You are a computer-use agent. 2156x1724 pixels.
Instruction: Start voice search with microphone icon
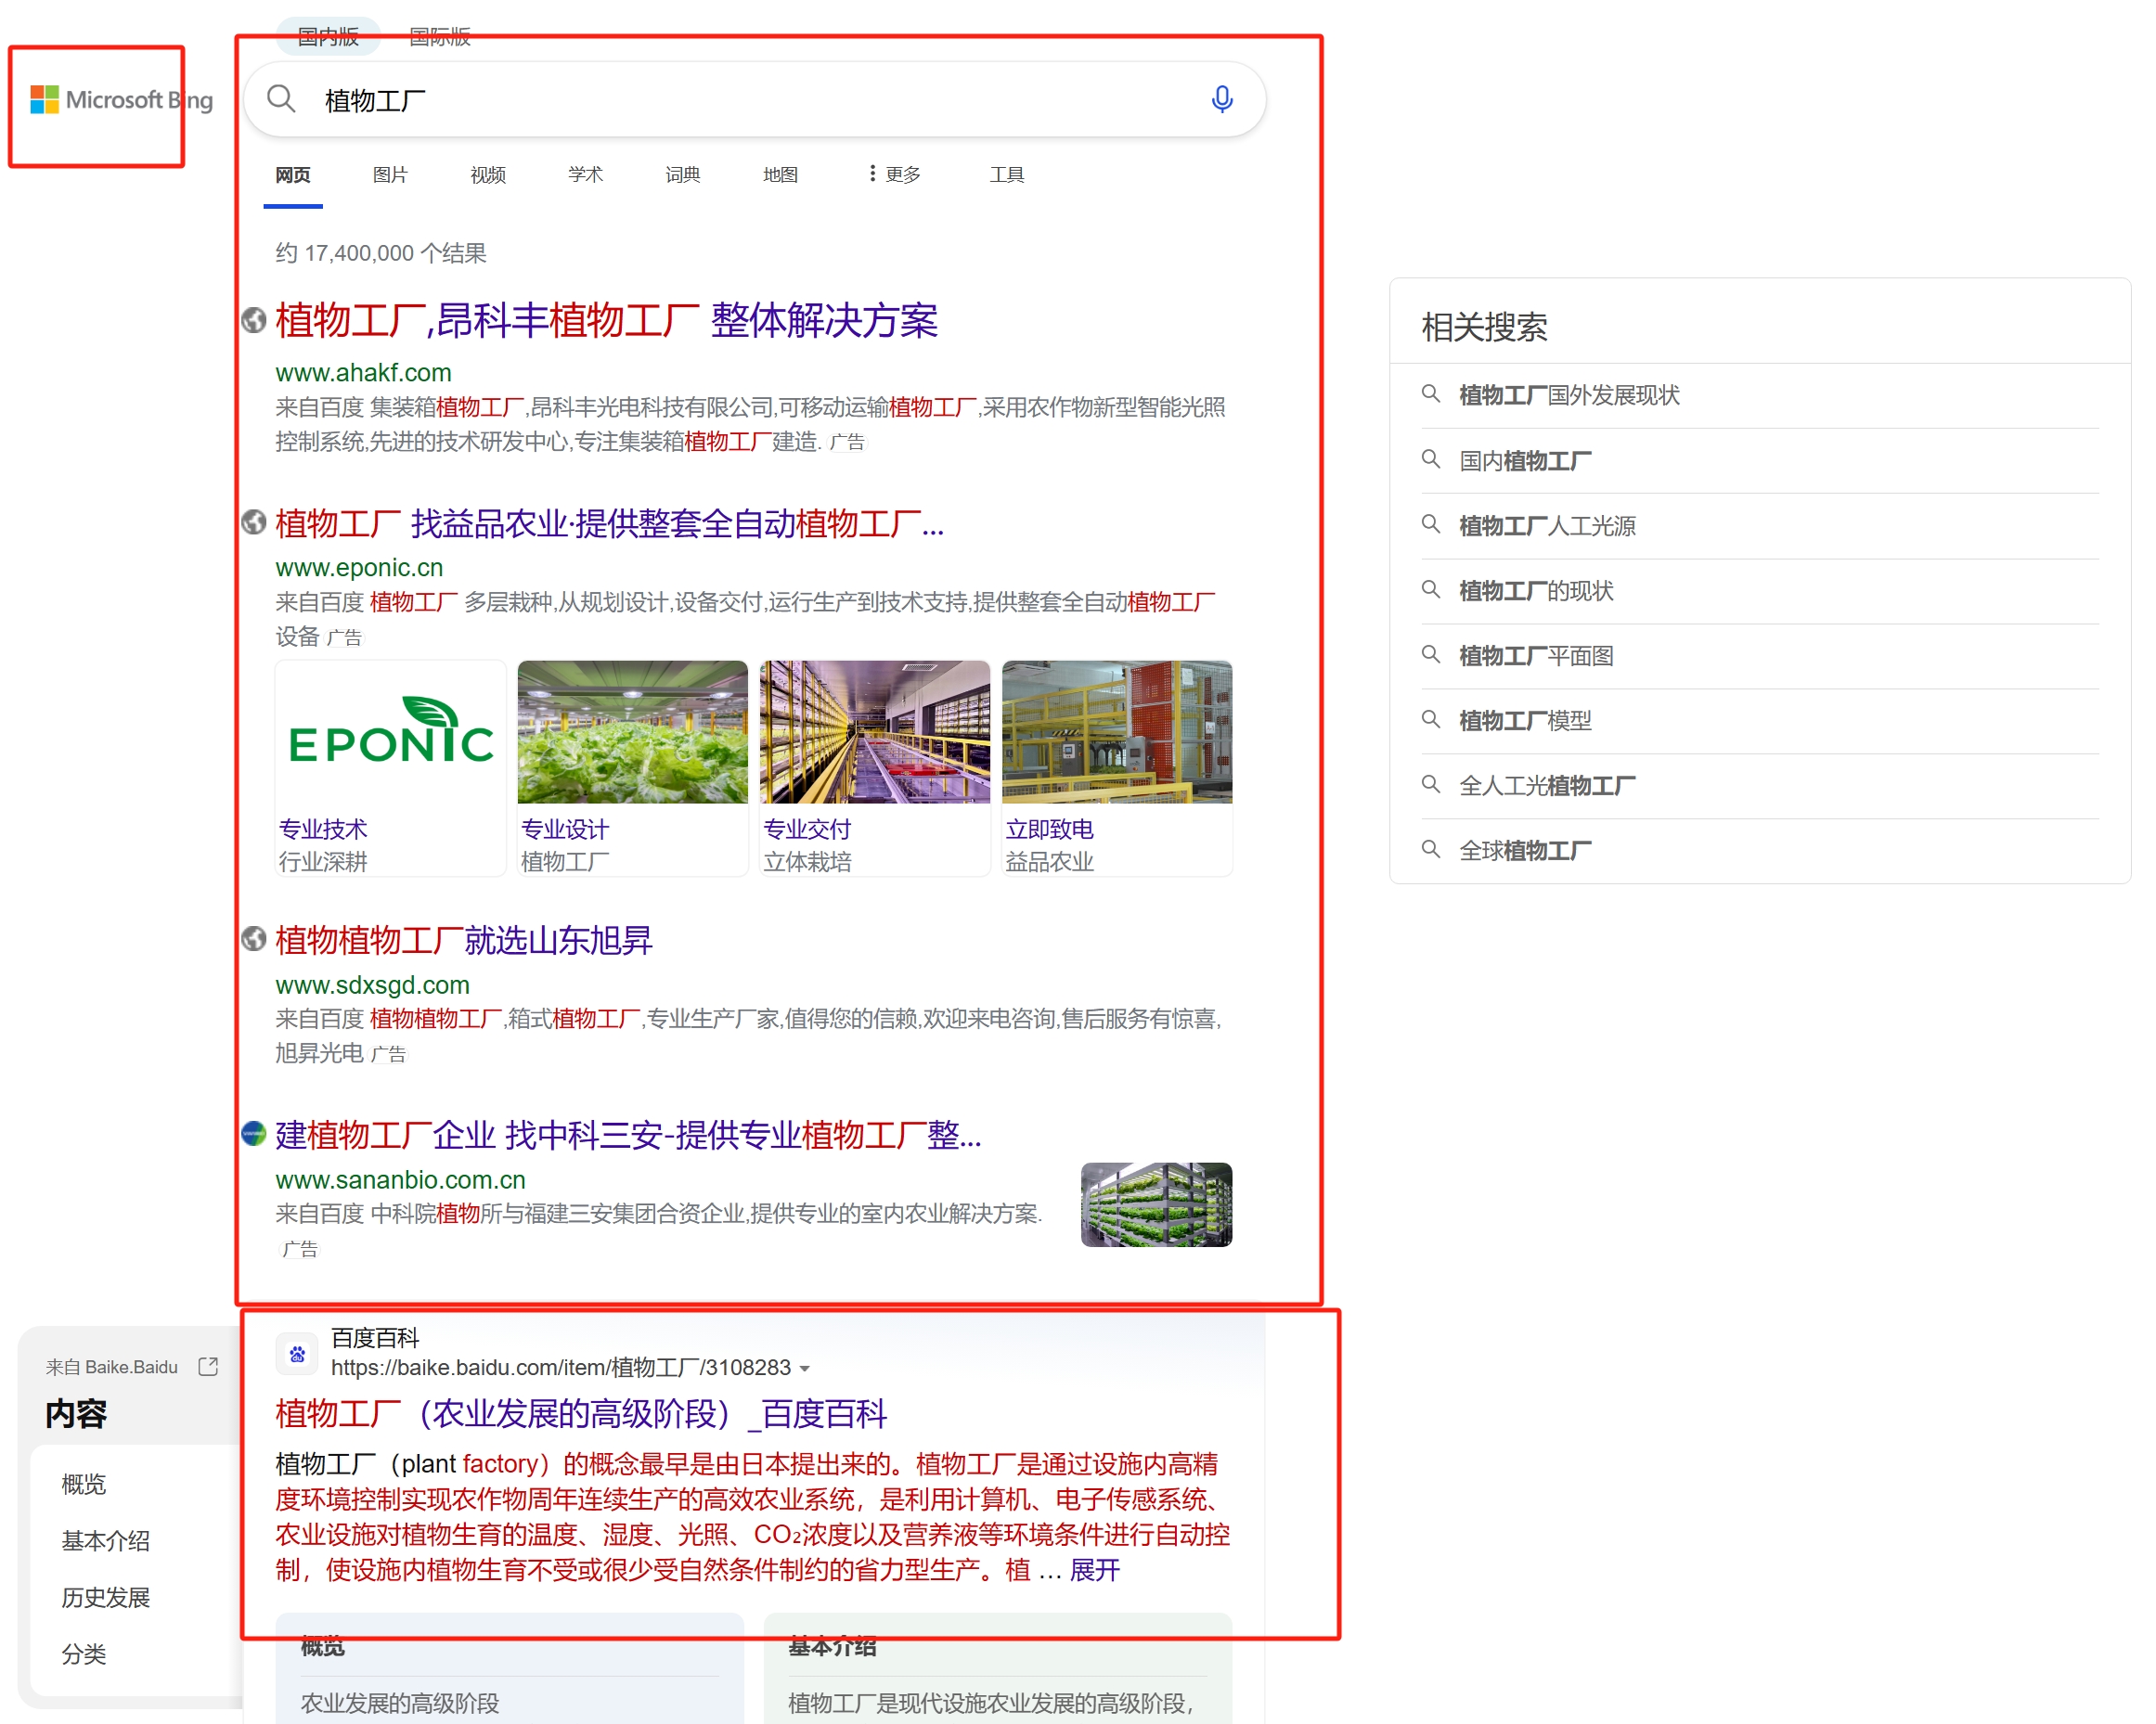coord(1221,99)
